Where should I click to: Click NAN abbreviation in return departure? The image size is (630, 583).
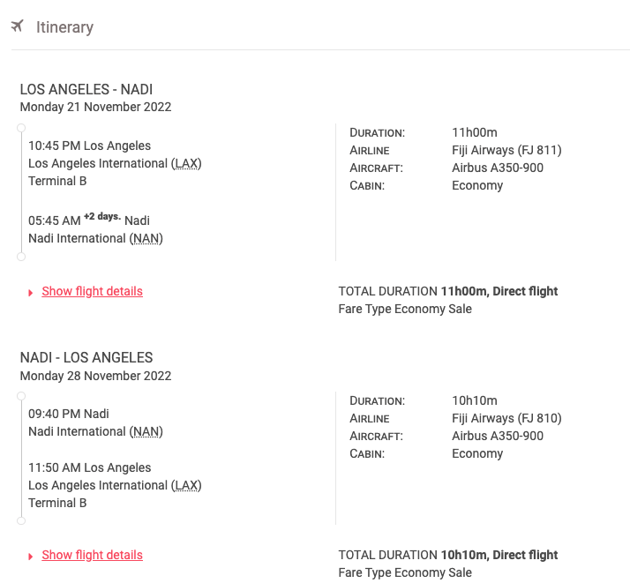146,431
